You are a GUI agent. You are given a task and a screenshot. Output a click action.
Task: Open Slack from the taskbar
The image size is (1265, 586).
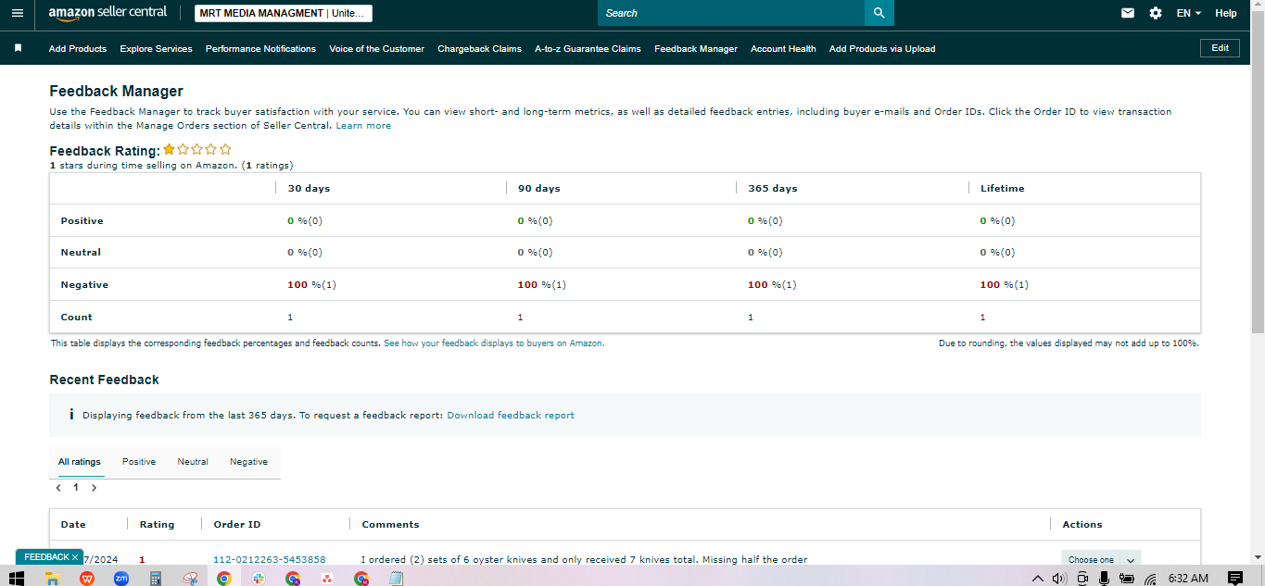(x=258, y=579)
